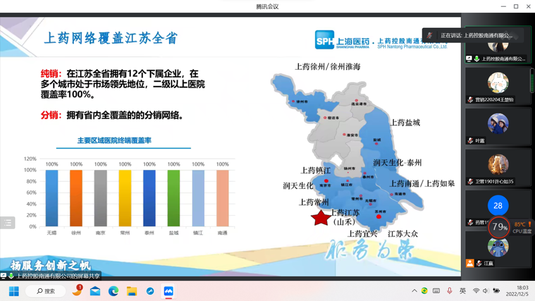Click green mic icon on presenter tile
Screen dimensions: 535x301
(x=477, y=59)
